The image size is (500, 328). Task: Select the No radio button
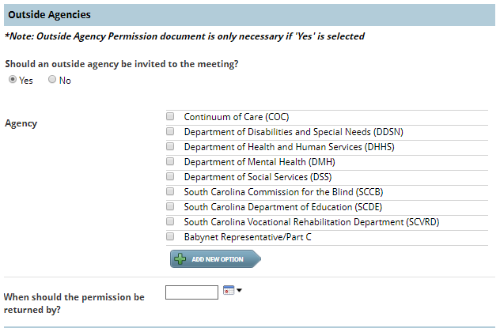tap(52, 79)
